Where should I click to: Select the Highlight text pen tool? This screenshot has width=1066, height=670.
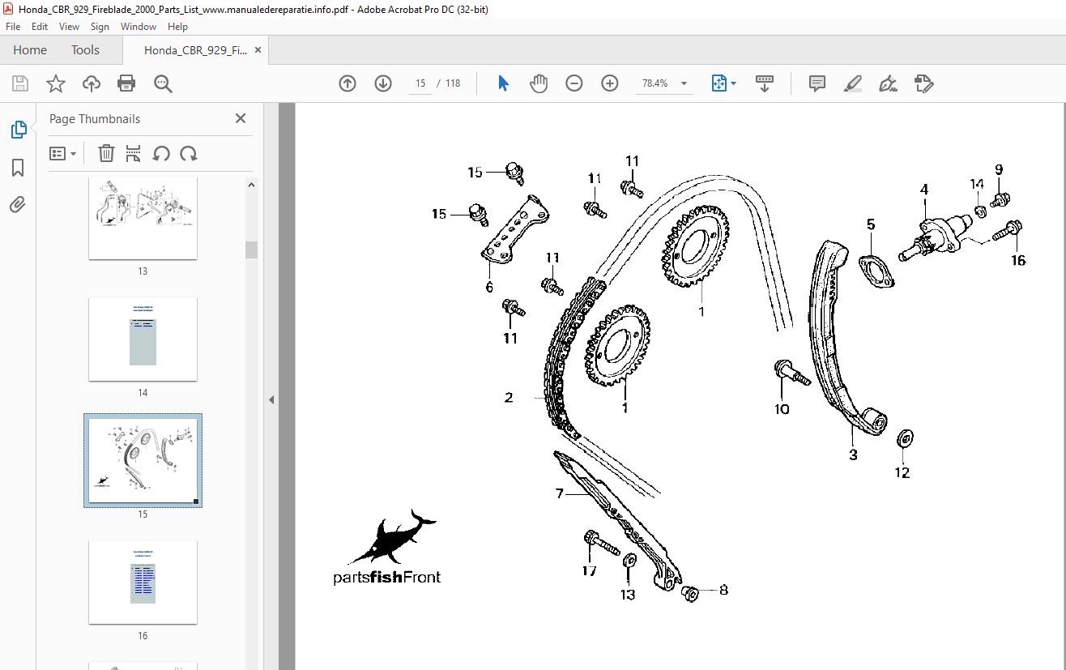click(x=852, y=83)
